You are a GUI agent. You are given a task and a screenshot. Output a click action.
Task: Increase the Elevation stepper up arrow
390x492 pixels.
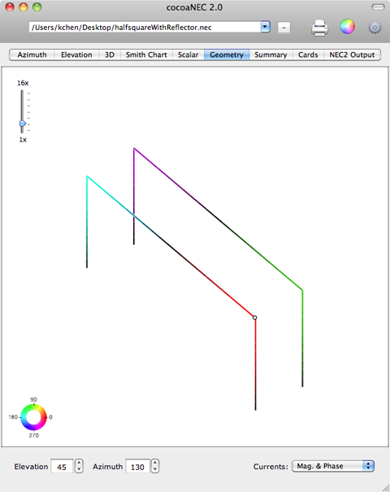79,463
